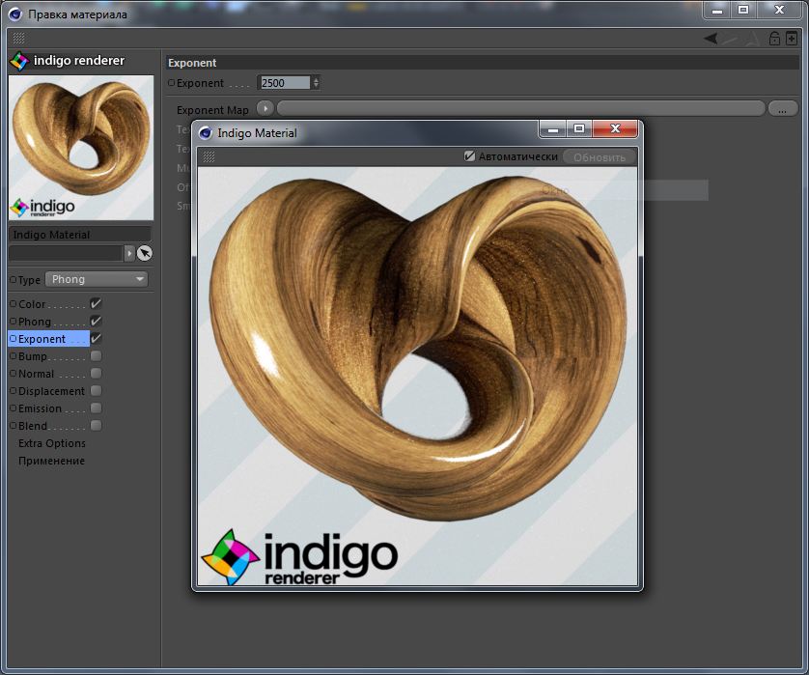
Task: Click the small material preview thumbnail
Action: point(81,148)
